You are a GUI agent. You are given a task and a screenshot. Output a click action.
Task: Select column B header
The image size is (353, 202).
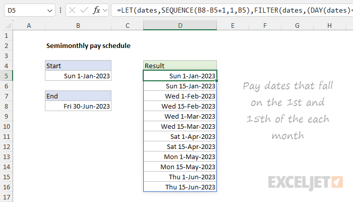[78, 25]
